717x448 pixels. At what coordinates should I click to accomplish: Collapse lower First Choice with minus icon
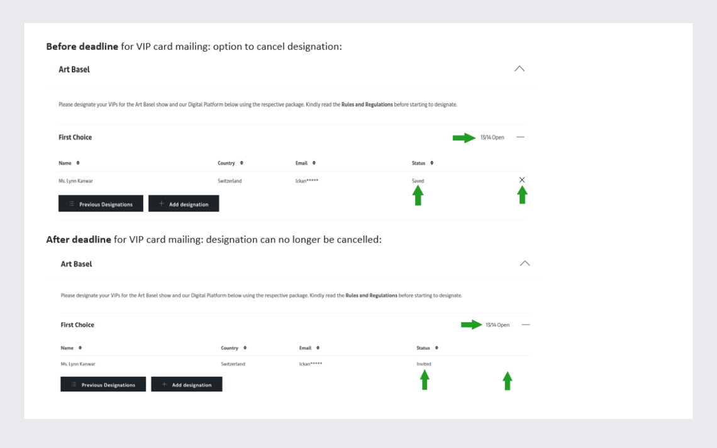click(526, 325)
